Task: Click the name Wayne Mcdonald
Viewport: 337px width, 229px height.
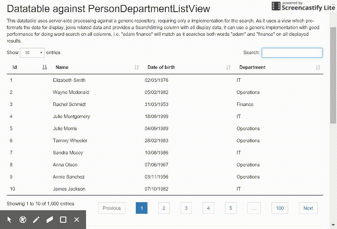Action: click(x=71, y=92)
